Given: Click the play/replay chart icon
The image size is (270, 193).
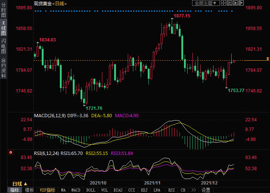Looking at the screenshot, I should [236, 3].
